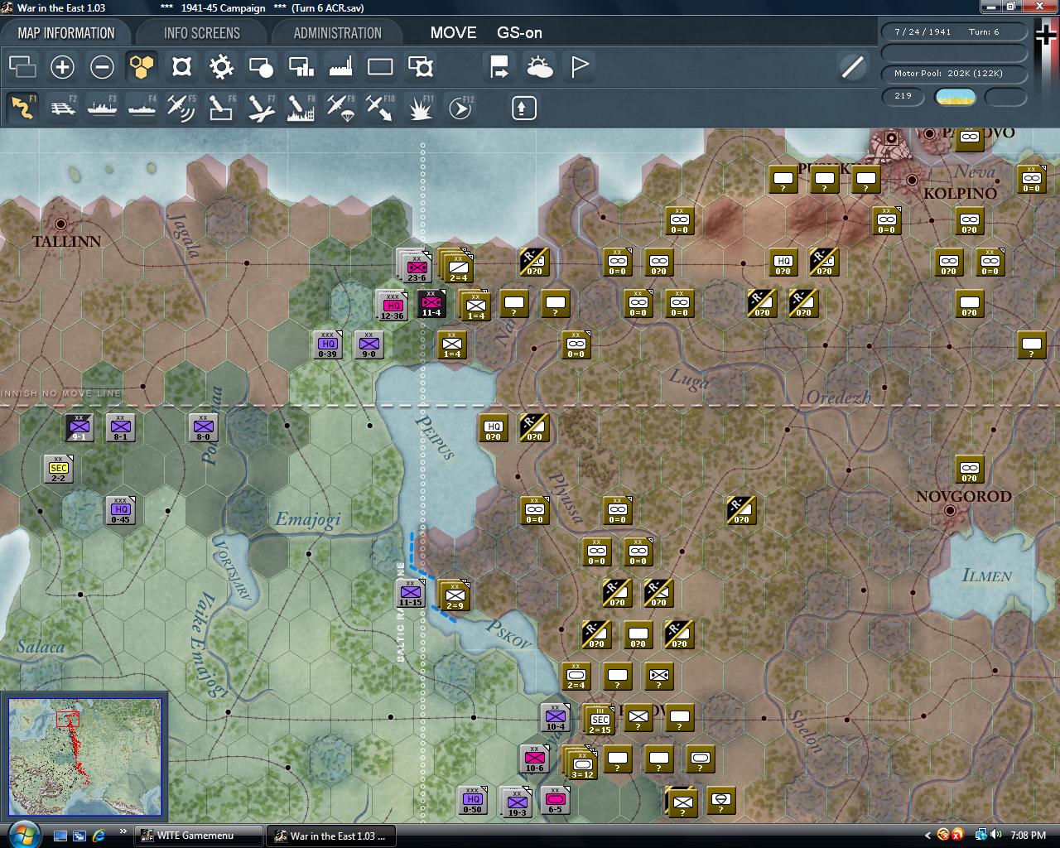Select the purple 9-0 infantry counter
Image resolution: width=1060 pixels, height=848 pixels.
coord(369,344)
